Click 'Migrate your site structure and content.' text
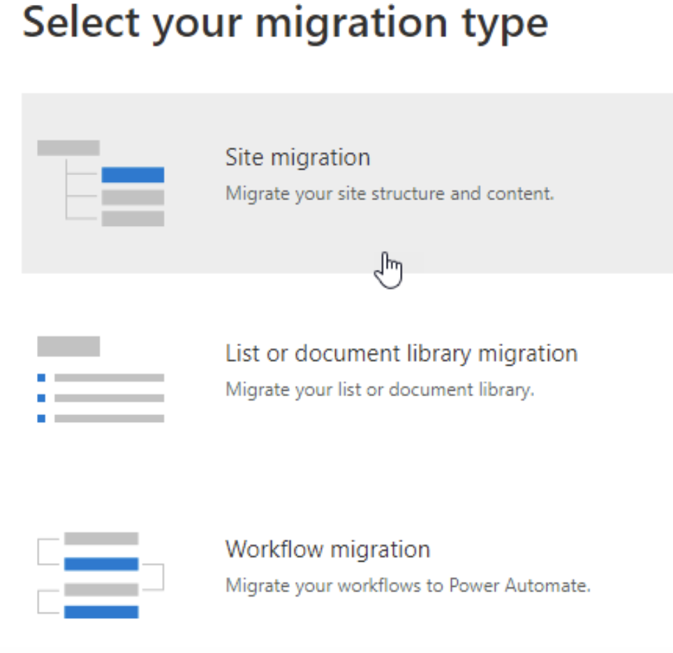673x653 pixels. [390, 194]
